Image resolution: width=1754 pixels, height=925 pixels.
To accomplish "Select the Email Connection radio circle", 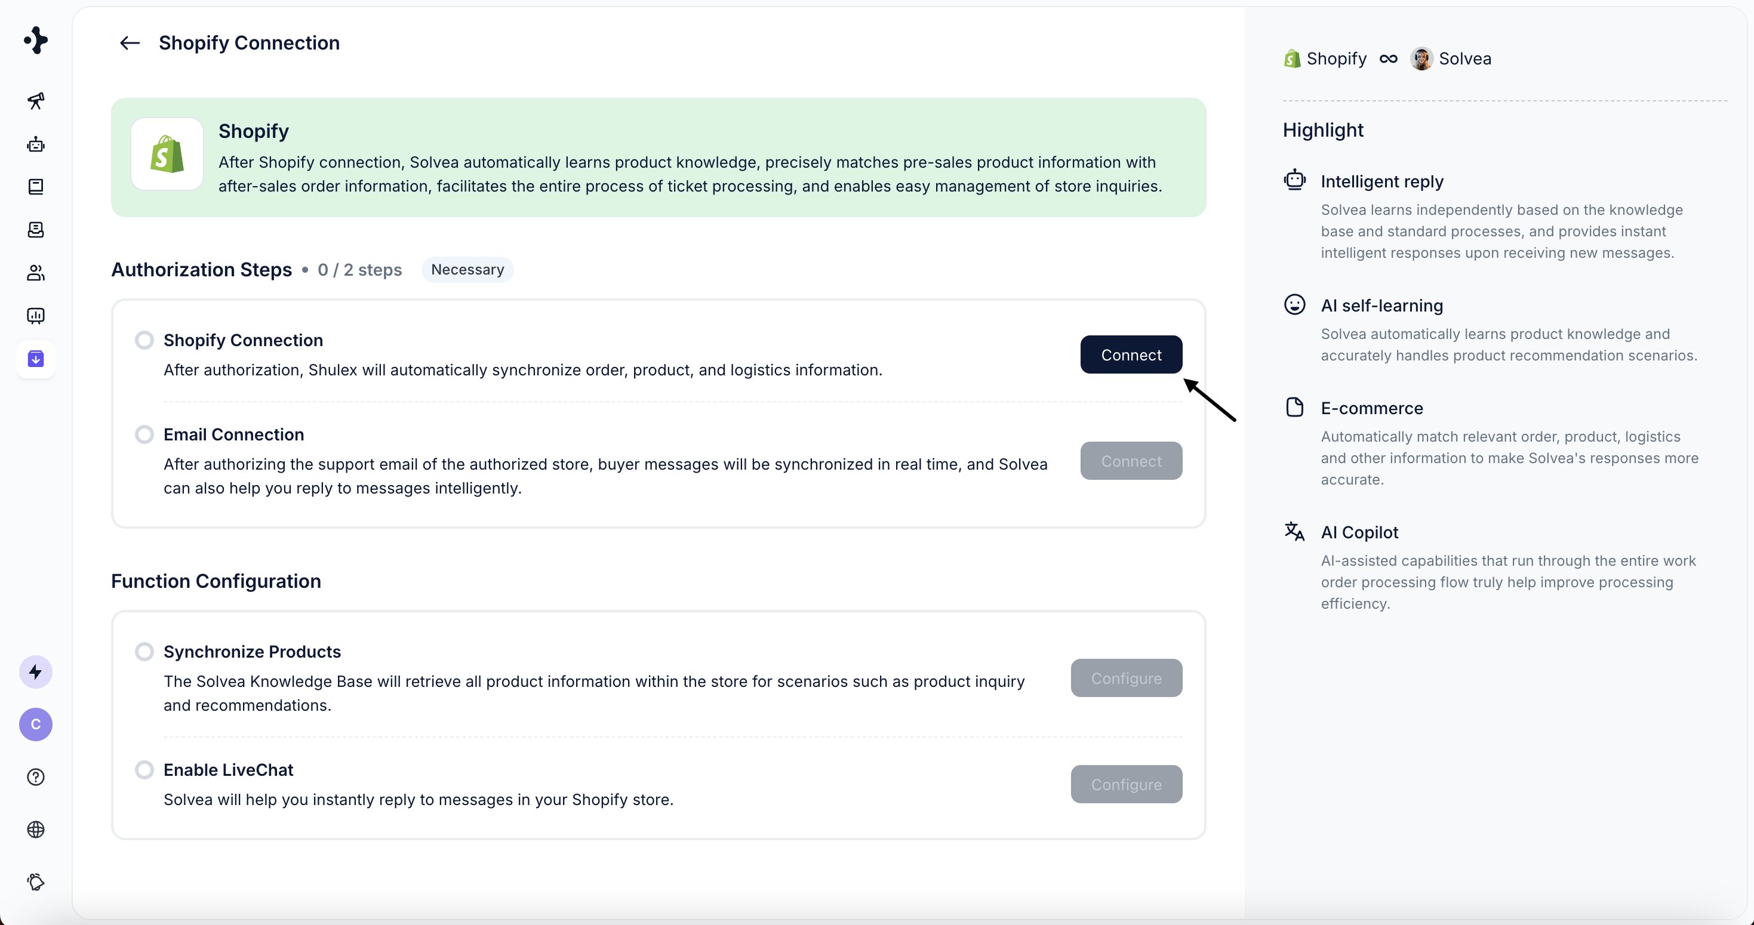I will click(144, 434).
